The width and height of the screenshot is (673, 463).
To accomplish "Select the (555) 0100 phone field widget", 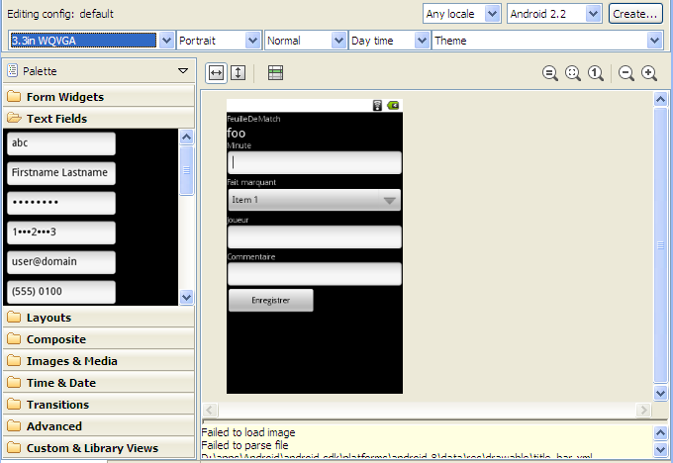I will 61,292.
